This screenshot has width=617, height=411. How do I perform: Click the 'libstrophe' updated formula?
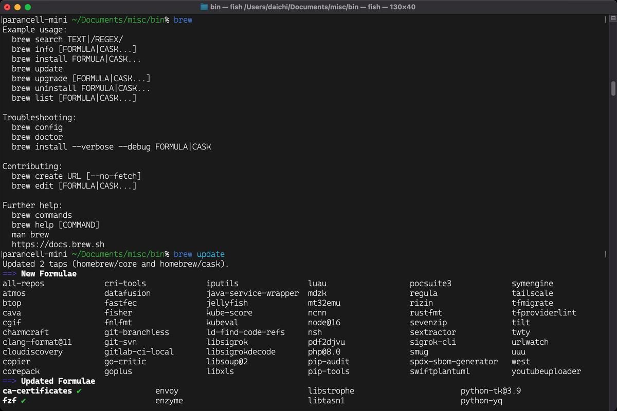pyautogui.click(x=331, y=391)
